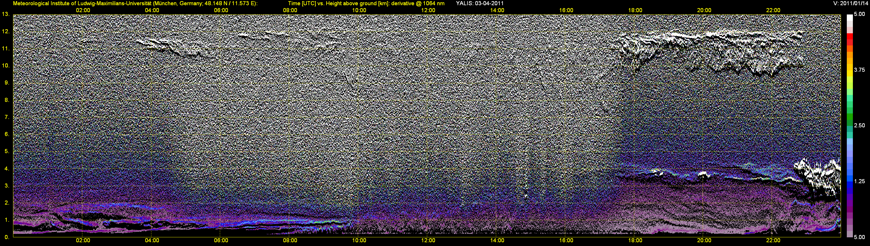Select 10:00 on the top time axis
The height and width of the screenshot is (246, 870).
pyautogui.click(x=359, y=10)
